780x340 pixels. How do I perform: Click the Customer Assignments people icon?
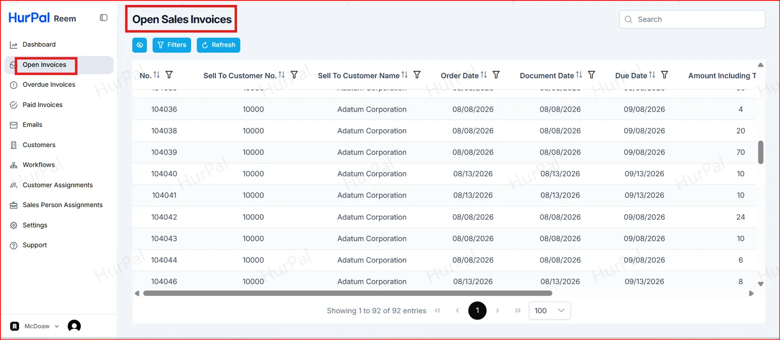(x=14, y=185)
